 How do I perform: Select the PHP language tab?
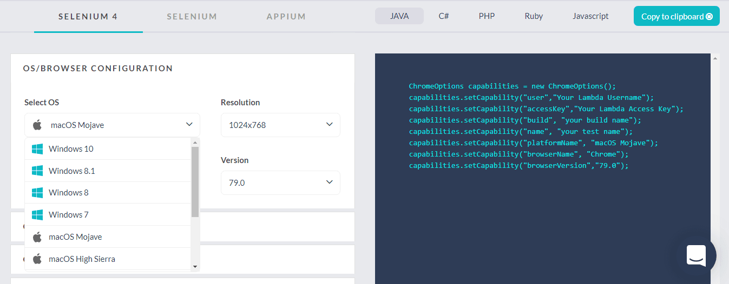pos(487,16)
